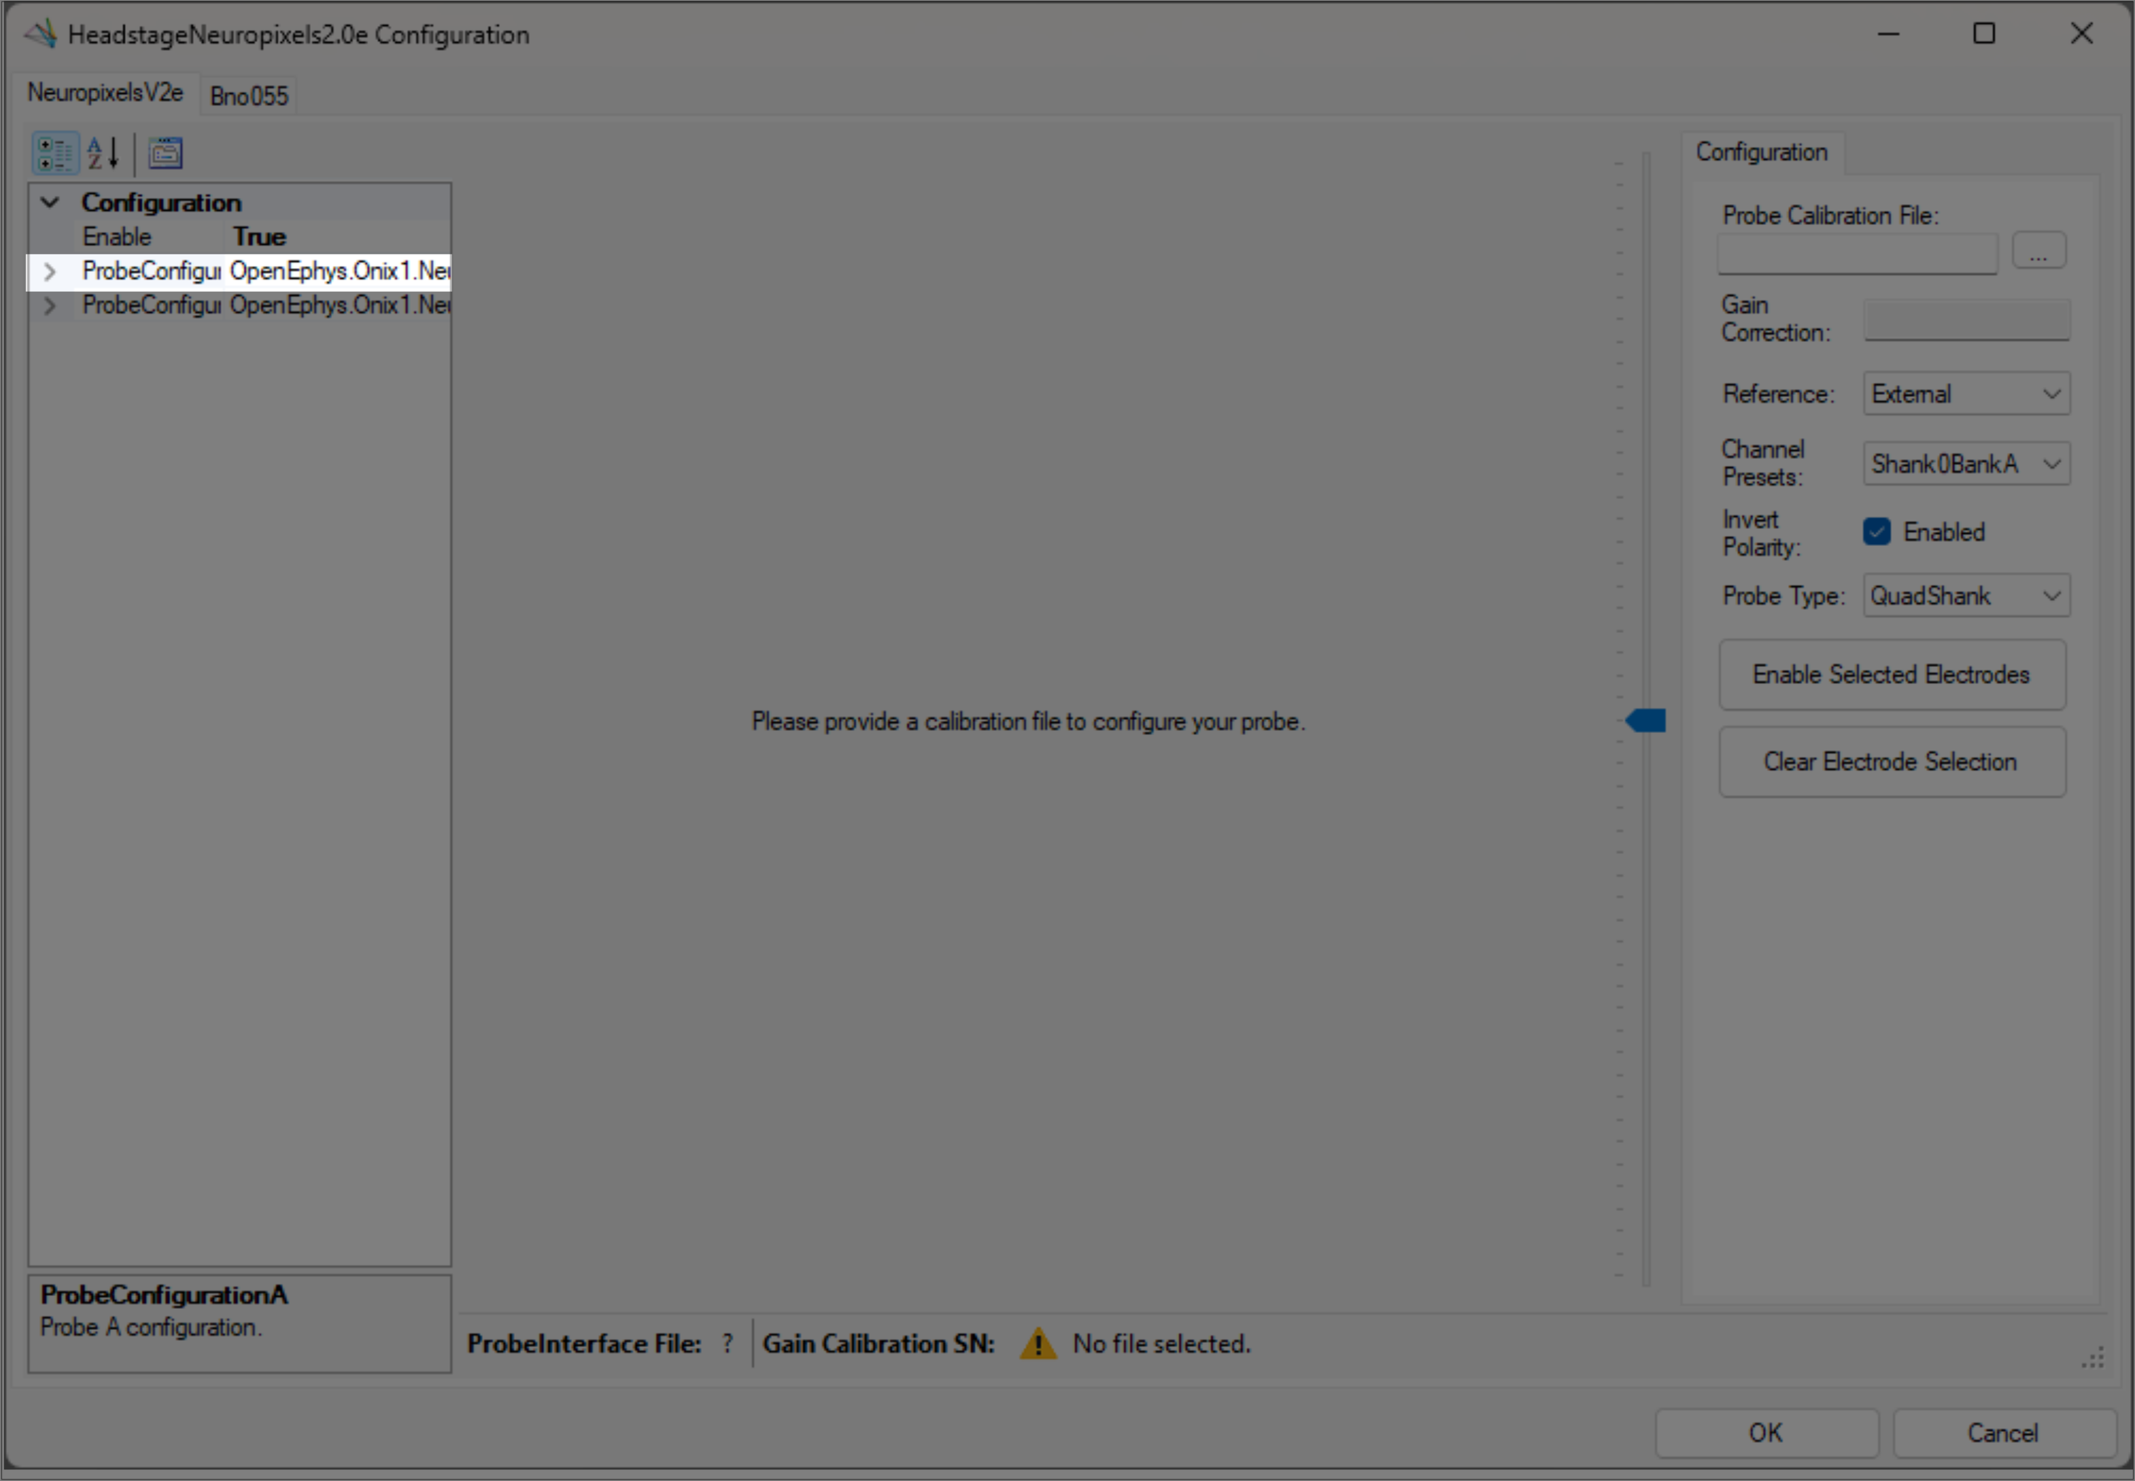The height and width of the screenshot is (1481, 2135).
Task: Expand the second ProbeConfiguration row
Action: [x=50, y=305]
